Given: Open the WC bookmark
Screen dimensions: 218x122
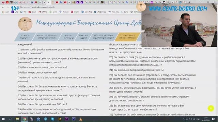Looking at the screenshot, I should click(x=23, y=12).
